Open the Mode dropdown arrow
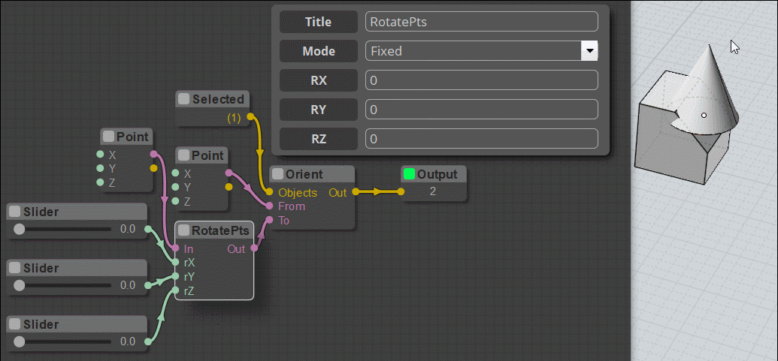Viewport: 778px width, 361px height. pyautogui.click(x=589, y=50)
